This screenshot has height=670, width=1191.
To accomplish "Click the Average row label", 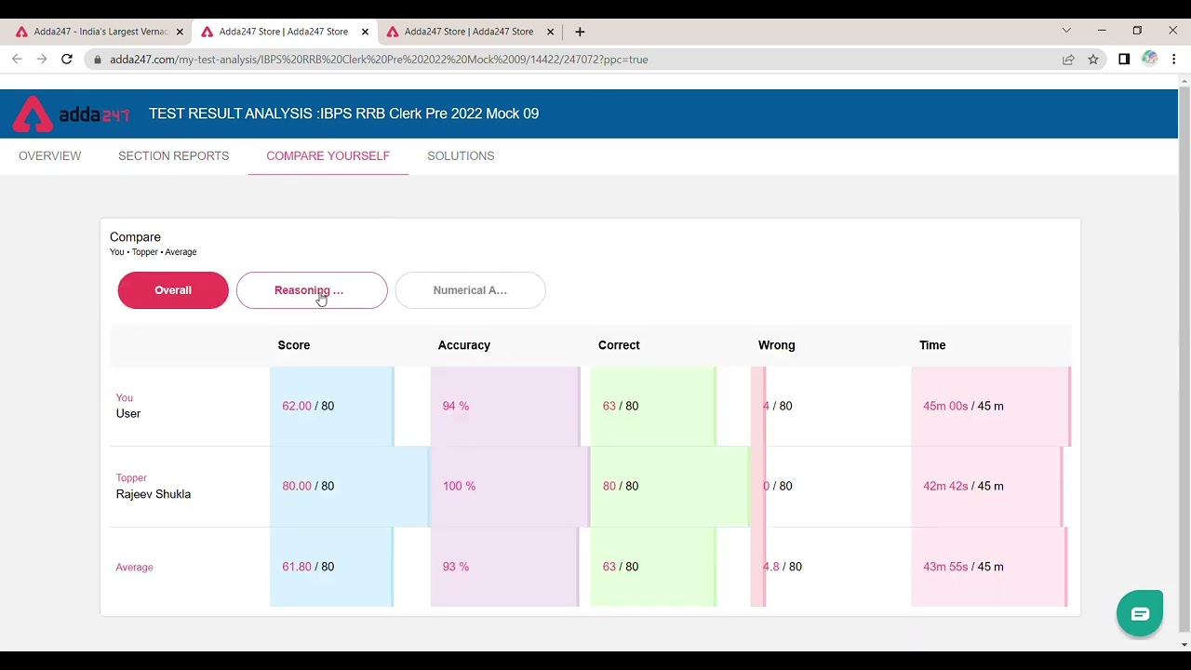I will (x=134, y=567).
